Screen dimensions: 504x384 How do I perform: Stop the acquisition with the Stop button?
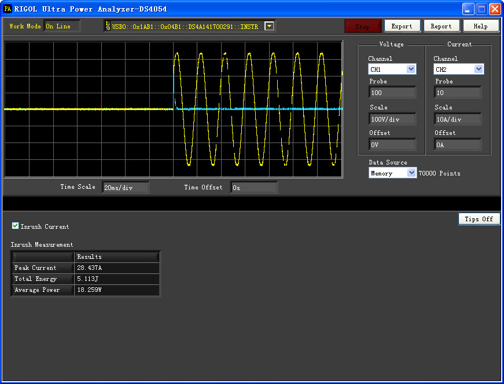click(x=363, y=27)
